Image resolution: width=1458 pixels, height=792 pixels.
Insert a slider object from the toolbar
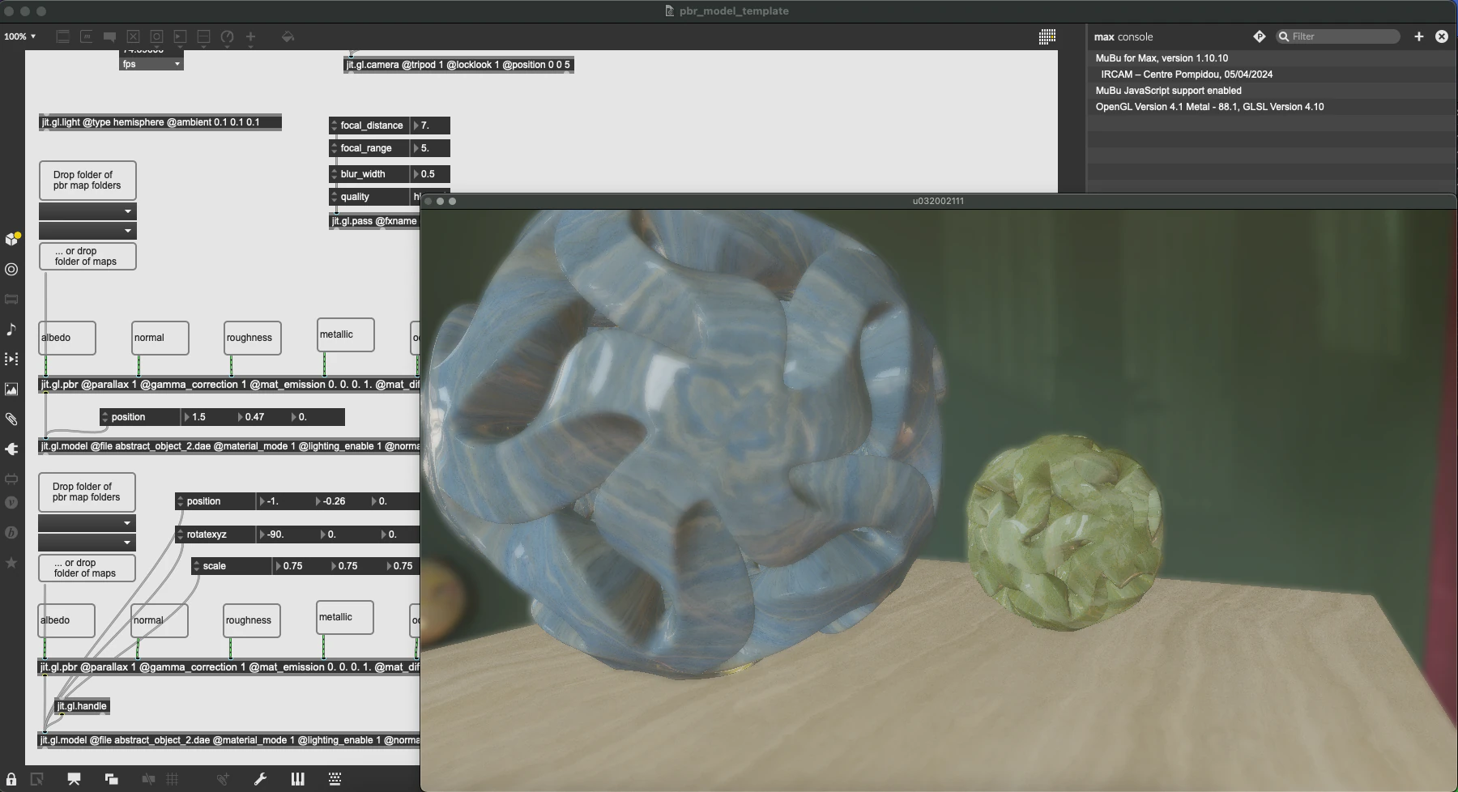pos(203,36)
